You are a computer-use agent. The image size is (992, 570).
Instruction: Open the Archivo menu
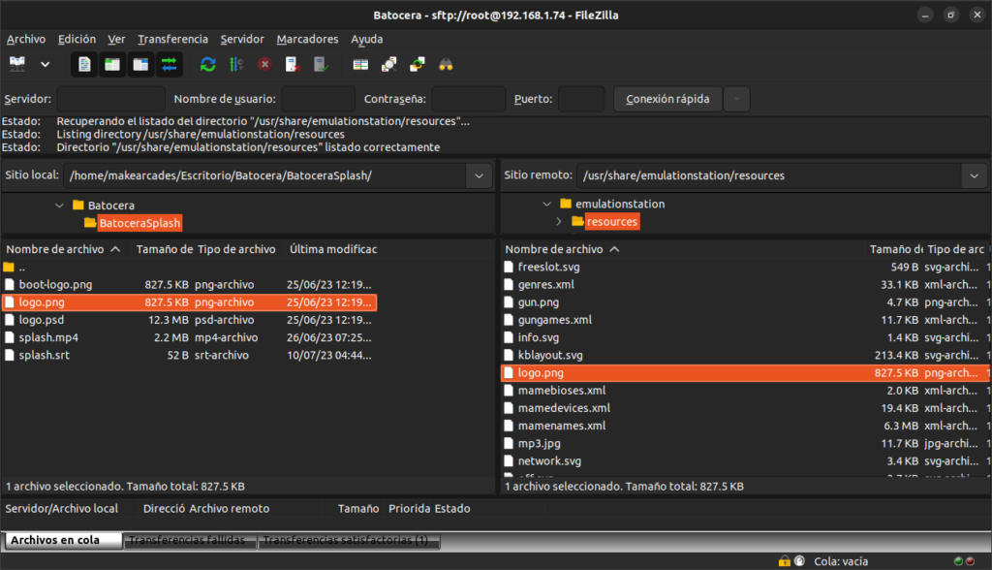tap(26, 40)
